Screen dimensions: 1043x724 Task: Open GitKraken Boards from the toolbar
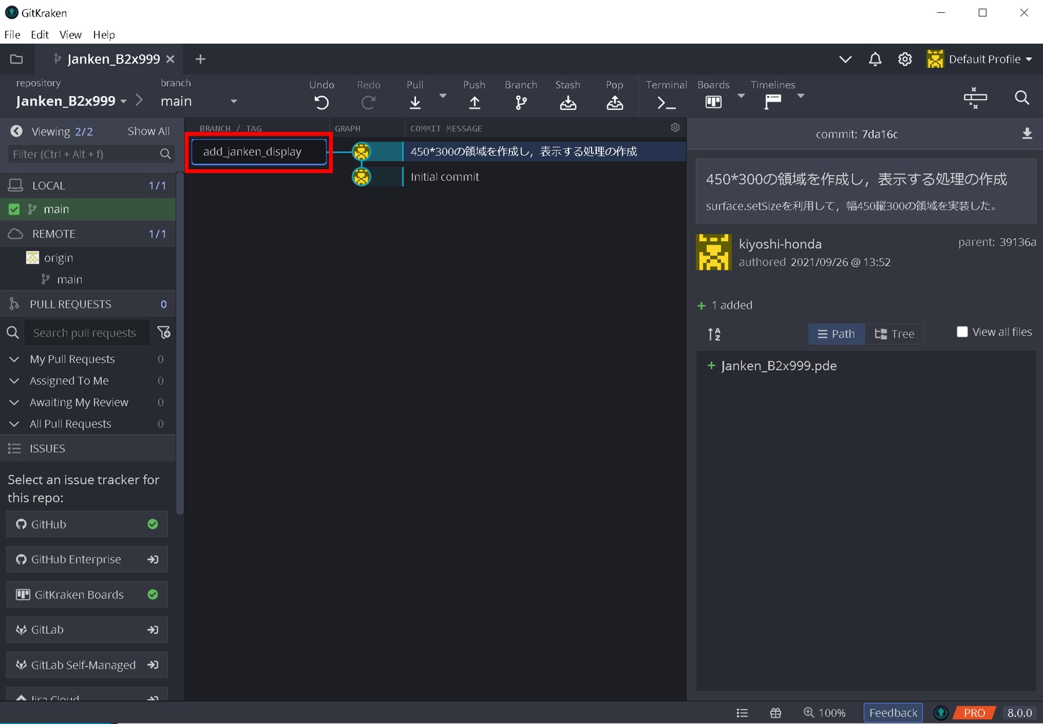713,102
